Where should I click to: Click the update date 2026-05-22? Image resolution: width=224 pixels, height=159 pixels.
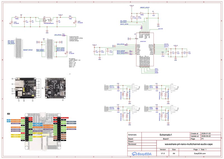(x=206, y=136)
